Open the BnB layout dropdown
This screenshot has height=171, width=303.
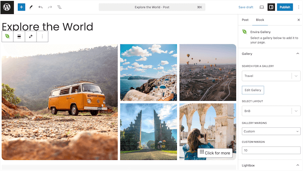click(271, 111)
